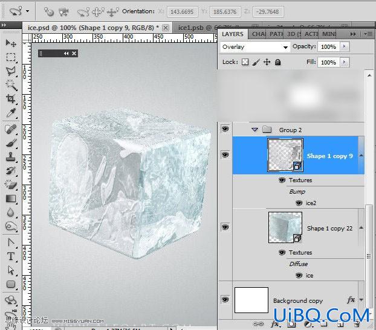Hide the Group 2 layer group

pyautogui.click(x=225, y=129)
